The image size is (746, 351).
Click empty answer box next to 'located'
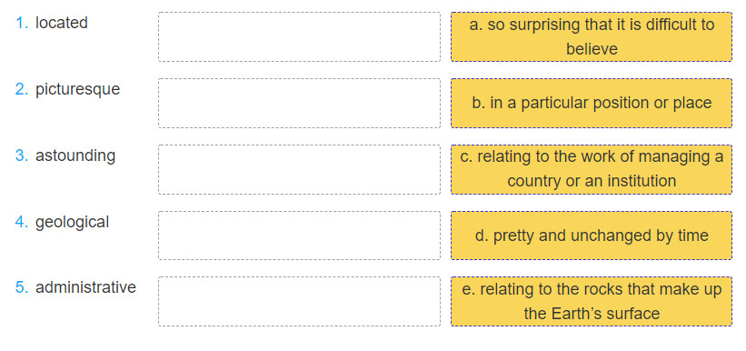tap(299, 36)
